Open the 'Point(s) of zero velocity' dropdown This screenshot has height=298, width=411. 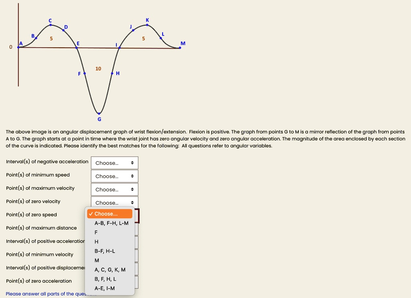tap(114, 203)
